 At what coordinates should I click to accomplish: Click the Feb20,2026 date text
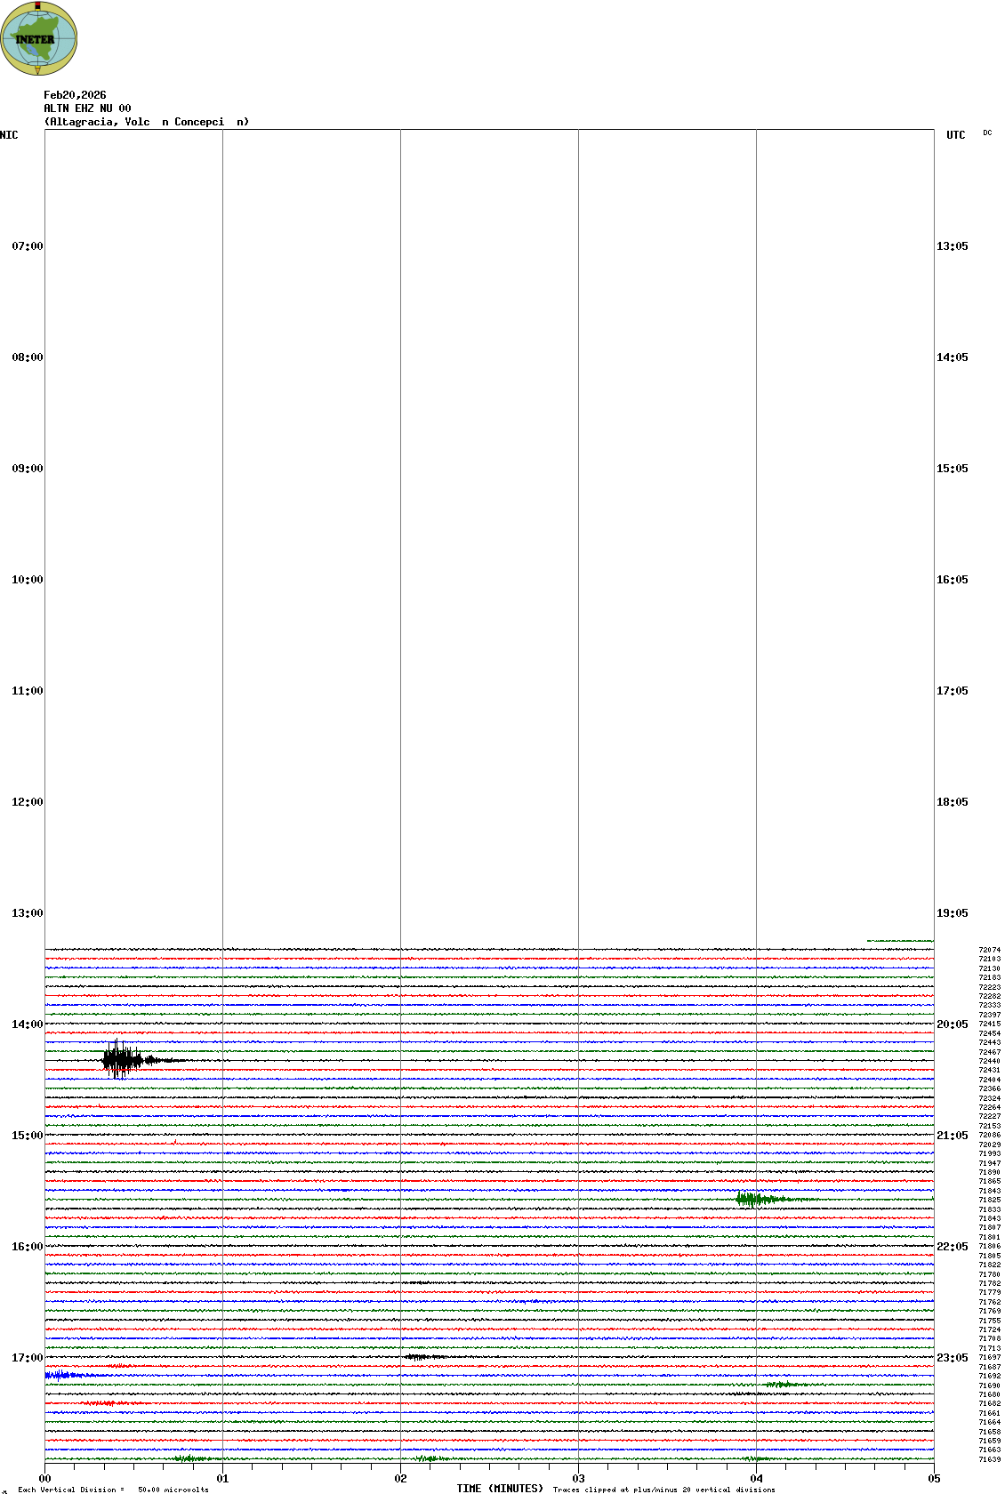coord(75,95)
